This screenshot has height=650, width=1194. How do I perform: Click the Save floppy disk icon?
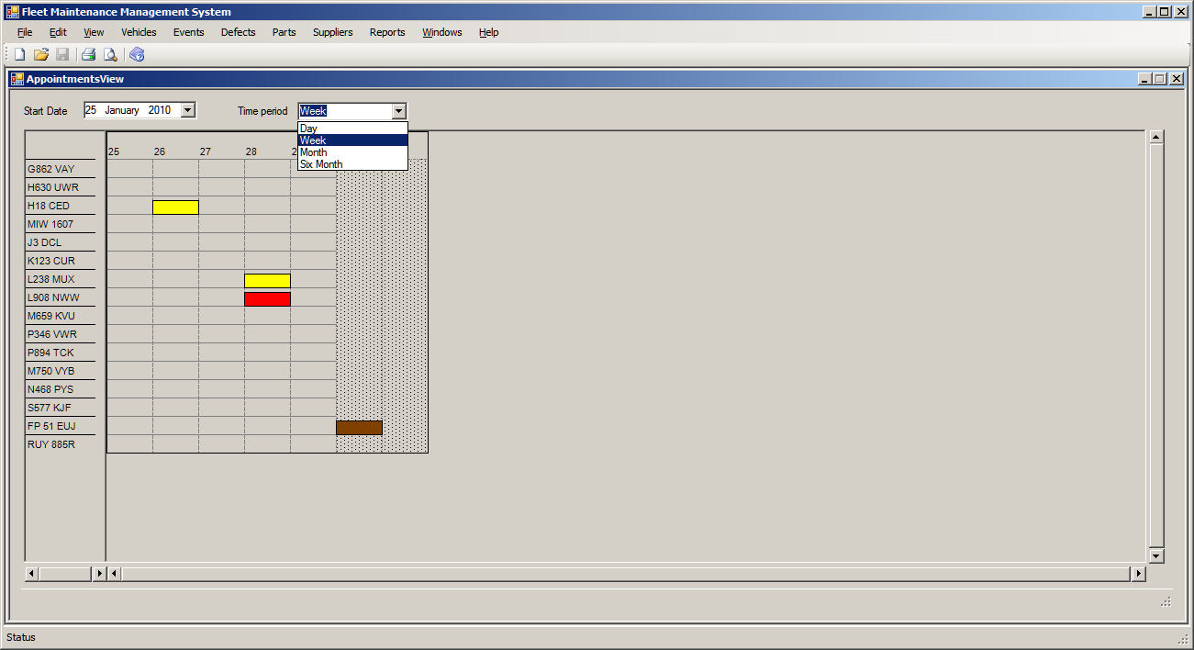[62, 54]
